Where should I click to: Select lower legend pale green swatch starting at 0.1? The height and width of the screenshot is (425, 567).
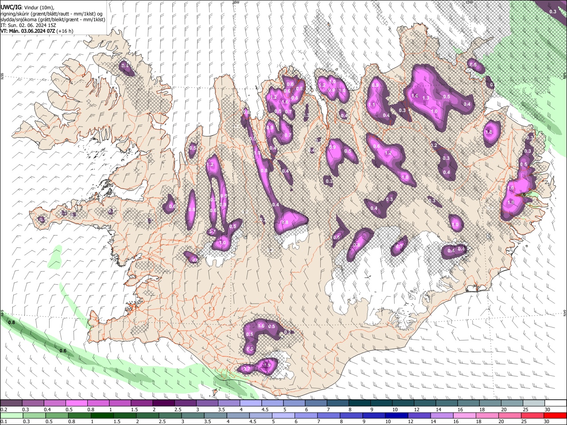(11, 415)
